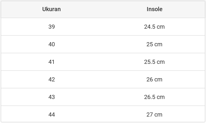Select the size 42 cell
The width and height of the screenshot is (206, 123).
pos(52,79)
